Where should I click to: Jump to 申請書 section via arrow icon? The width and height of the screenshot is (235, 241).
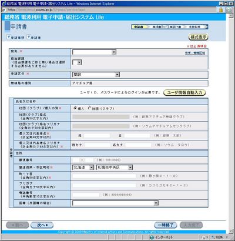[29, 37]
